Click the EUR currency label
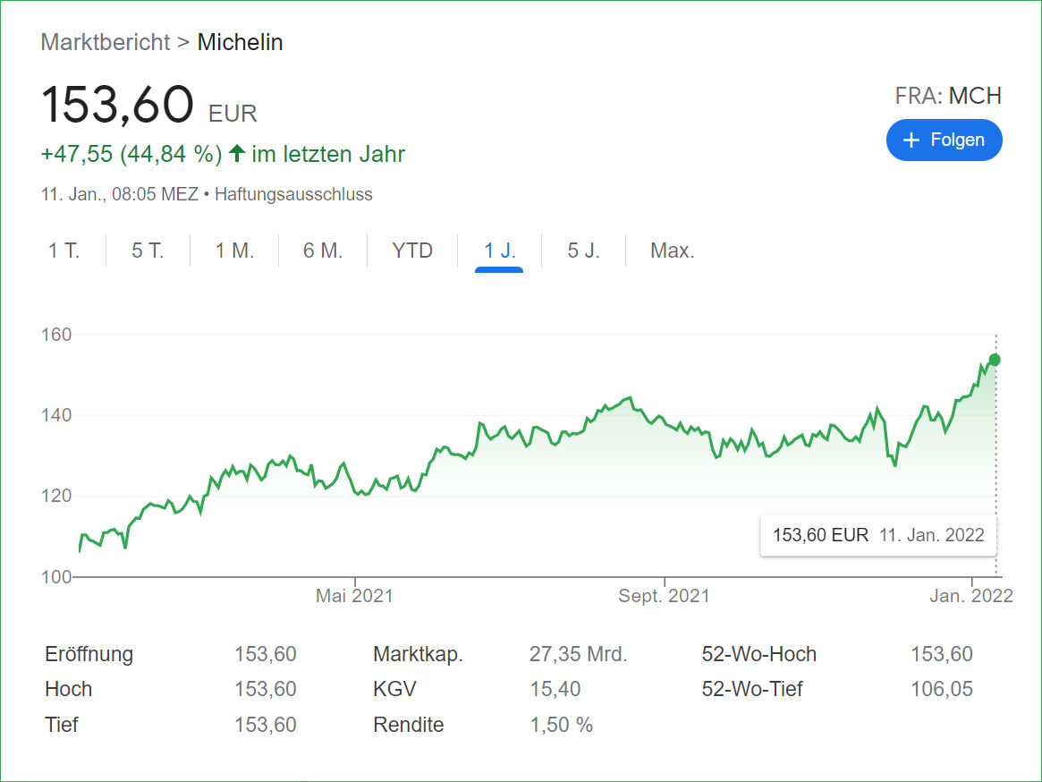This screenshot has width=1042, height=782. (233, 114)
